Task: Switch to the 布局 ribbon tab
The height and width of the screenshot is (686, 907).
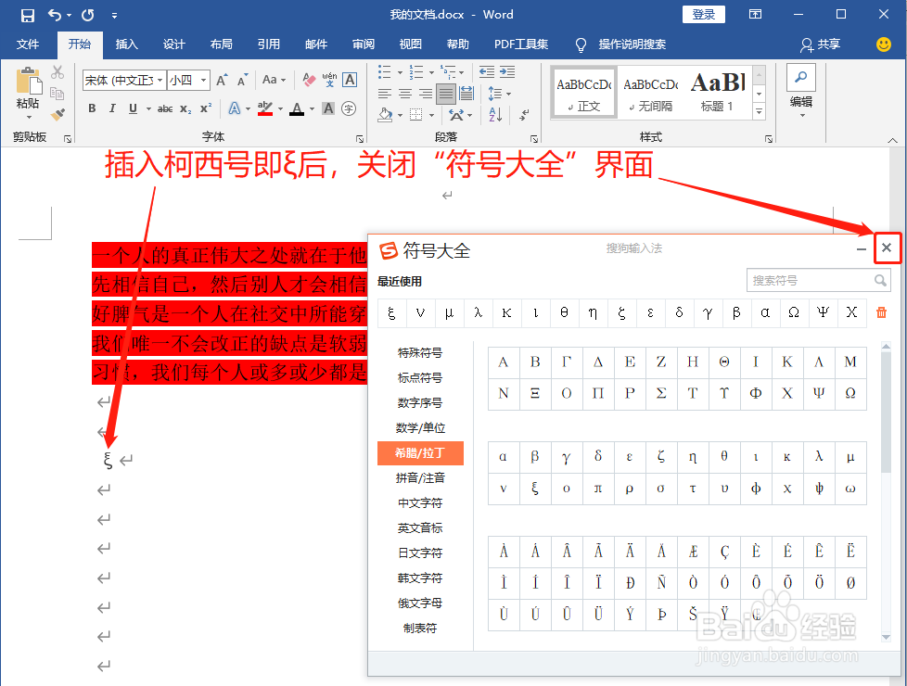Action: [222, 44]
